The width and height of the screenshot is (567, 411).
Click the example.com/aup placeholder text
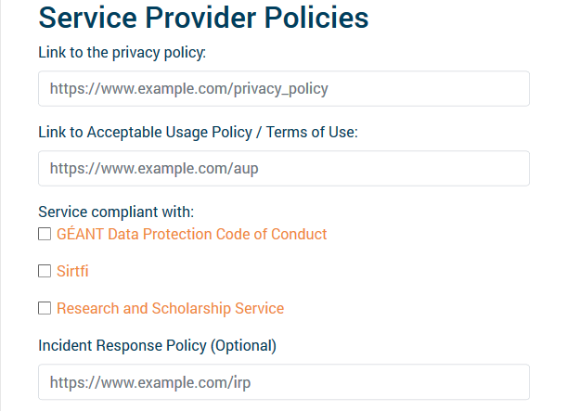pos(154,170)
